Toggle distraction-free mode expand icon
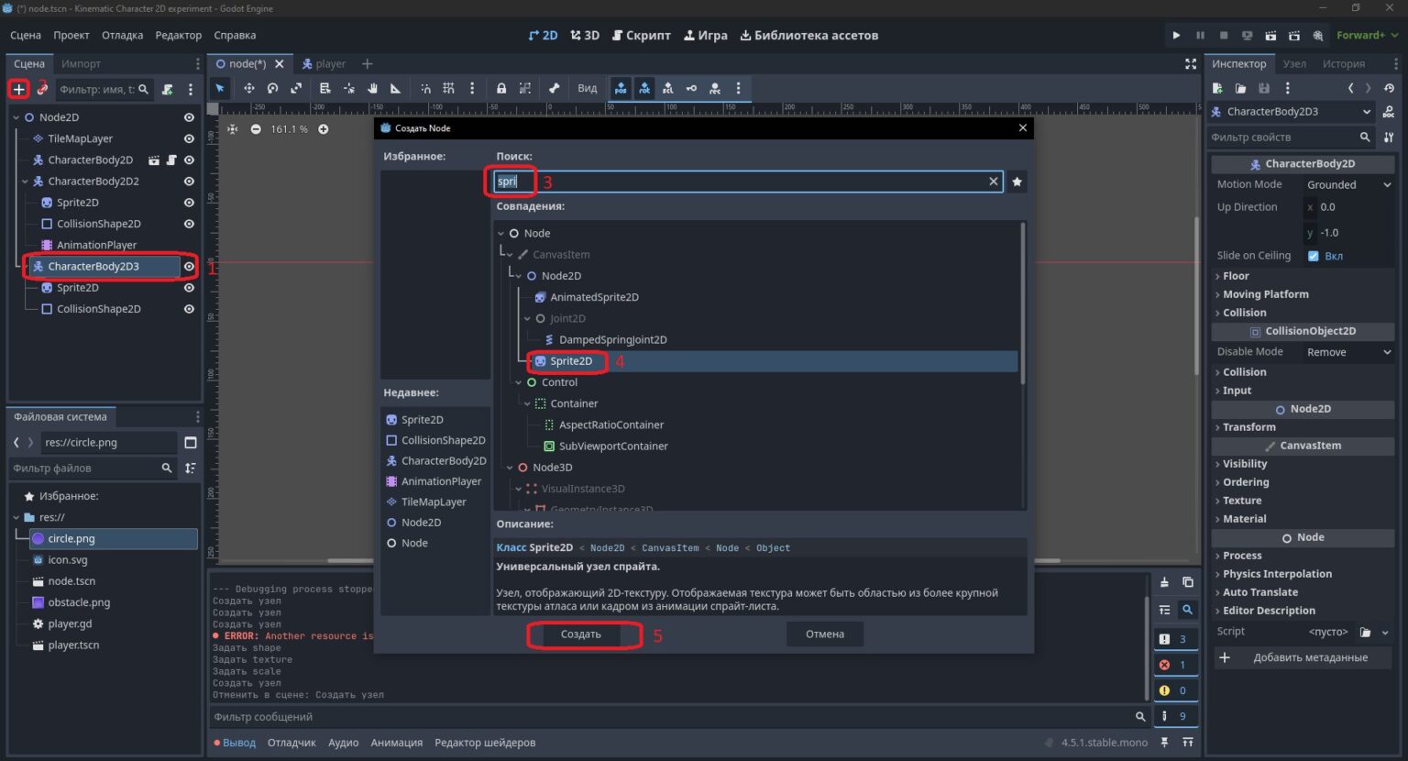This screenshot has width=1408, height=761. 1191,64
